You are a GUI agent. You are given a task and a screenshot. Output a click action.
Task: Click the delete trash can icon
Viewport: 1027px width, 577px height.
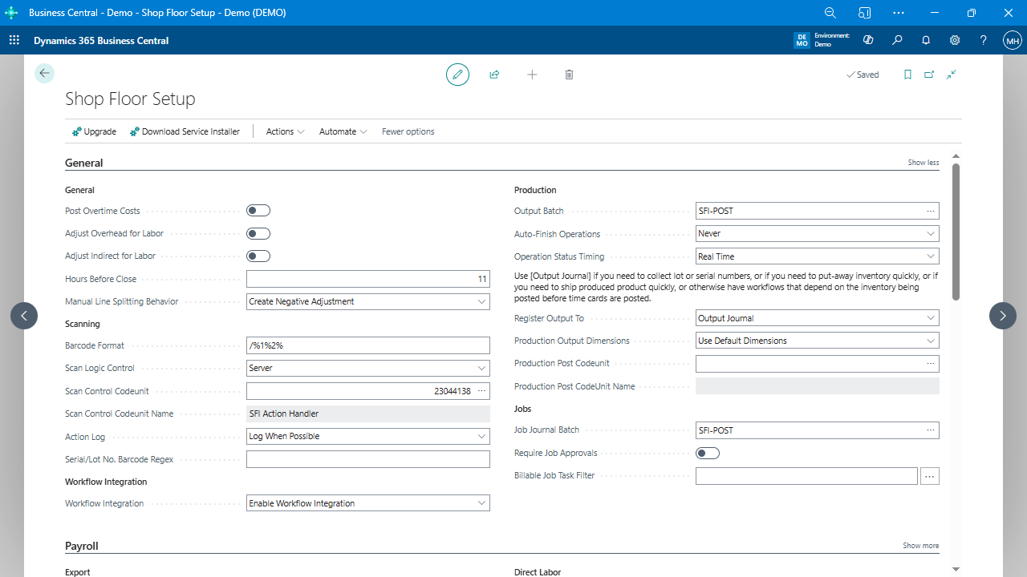569,75
